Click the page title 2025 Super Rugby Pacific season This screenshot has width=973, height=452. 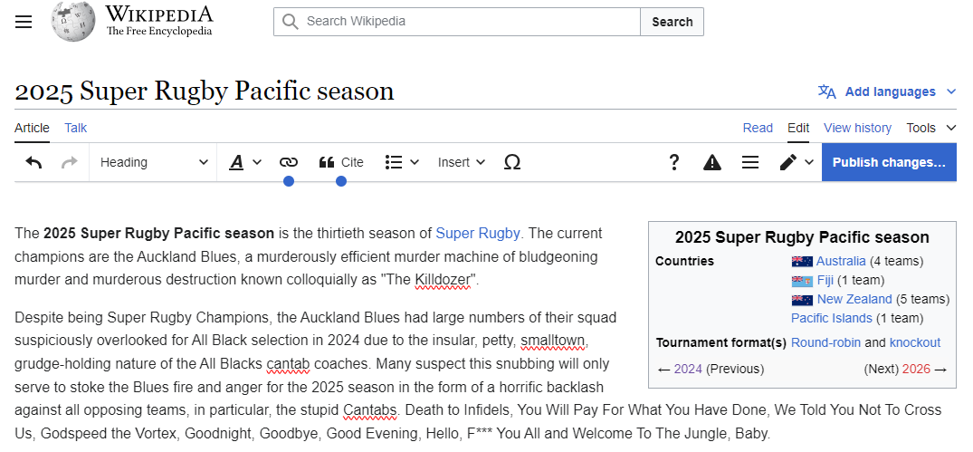tap(205, 91)
